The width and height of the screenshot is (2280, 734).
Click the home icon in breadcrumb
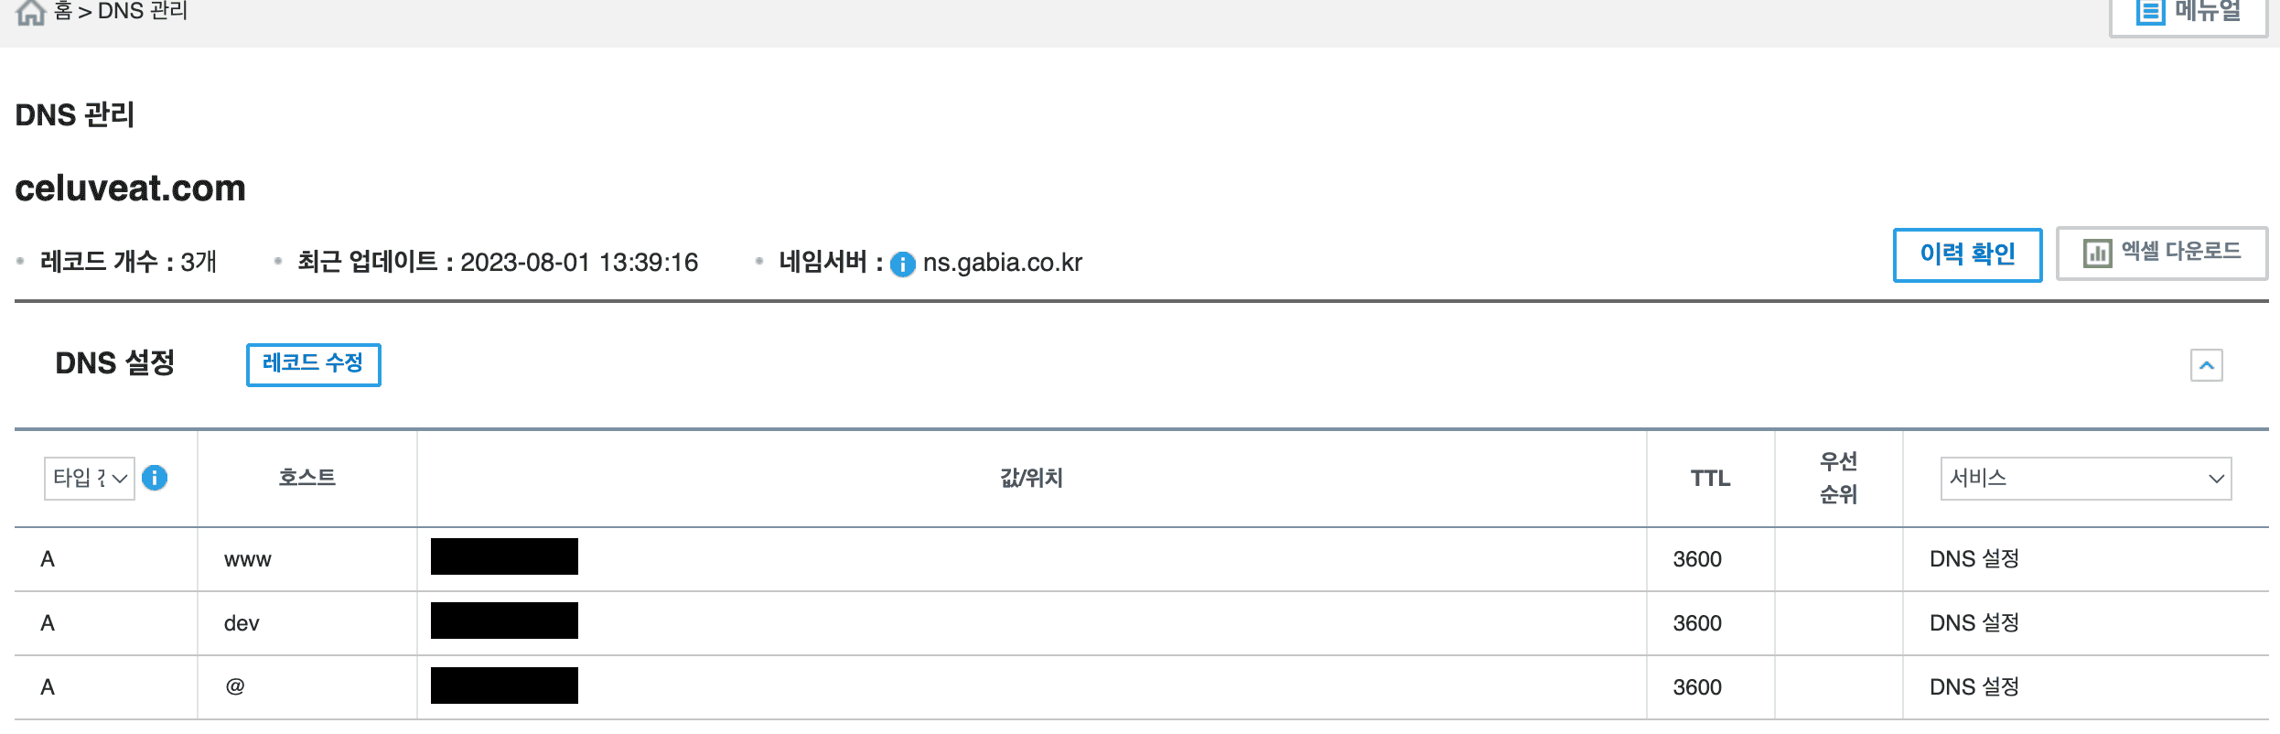(30, 12)
